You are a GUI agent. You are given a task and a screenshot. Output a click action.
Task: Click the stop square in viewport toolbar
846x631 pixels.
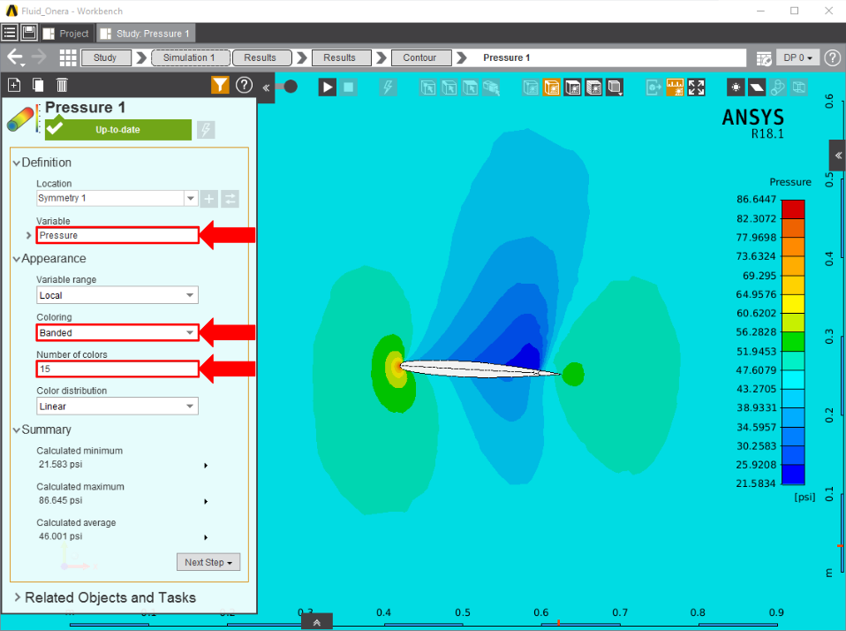(x=349, y=87)
